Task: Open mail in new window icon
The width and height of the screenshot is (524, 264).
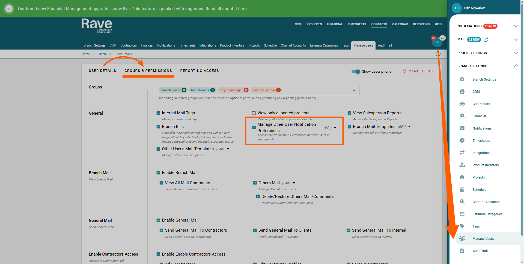Action: click(x=486, y=39)
